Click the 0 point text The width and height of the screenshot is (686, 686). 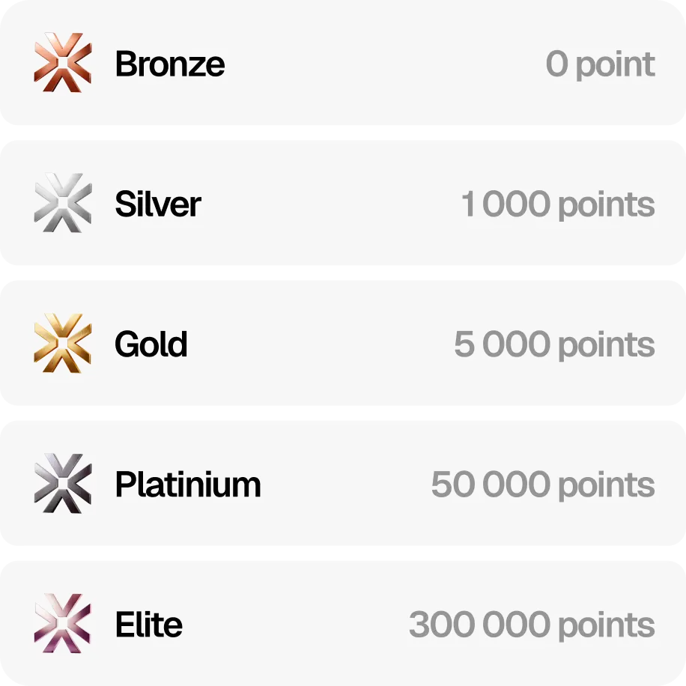point(601,64)
